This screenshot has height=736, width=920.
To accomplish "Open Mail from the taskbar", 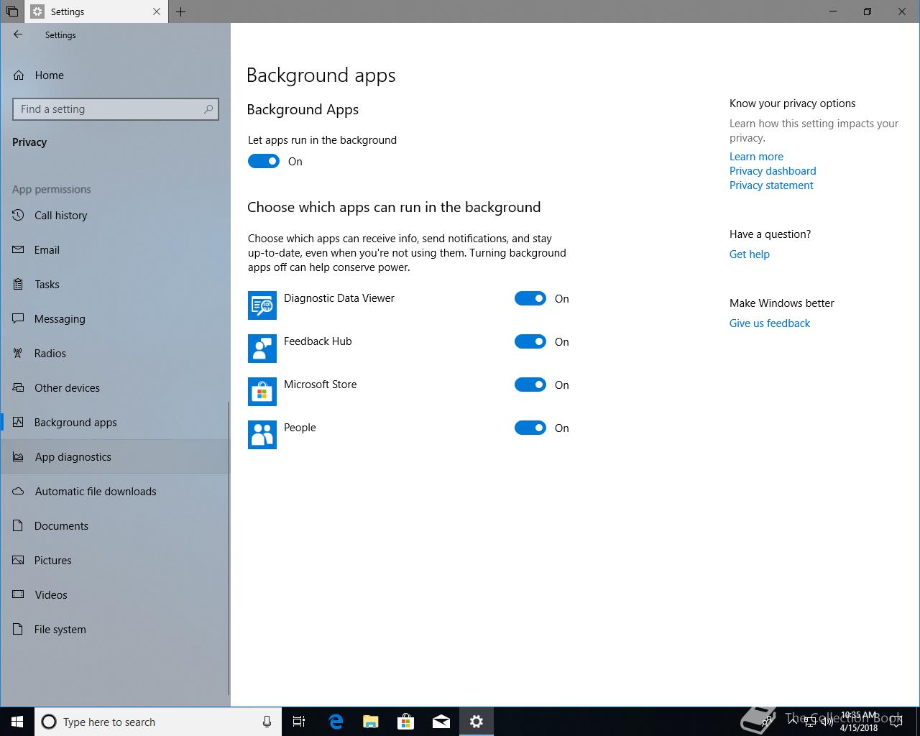I will pos(441,722).
